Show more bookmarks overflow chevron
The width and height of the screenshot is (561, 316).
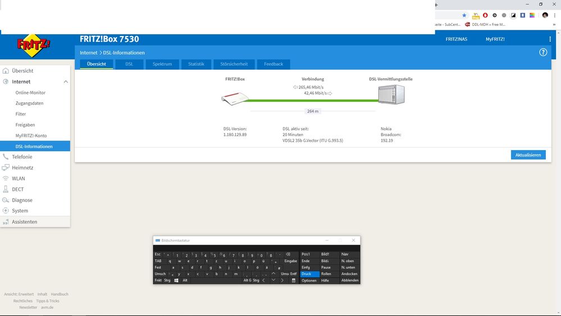click(554, 24)
